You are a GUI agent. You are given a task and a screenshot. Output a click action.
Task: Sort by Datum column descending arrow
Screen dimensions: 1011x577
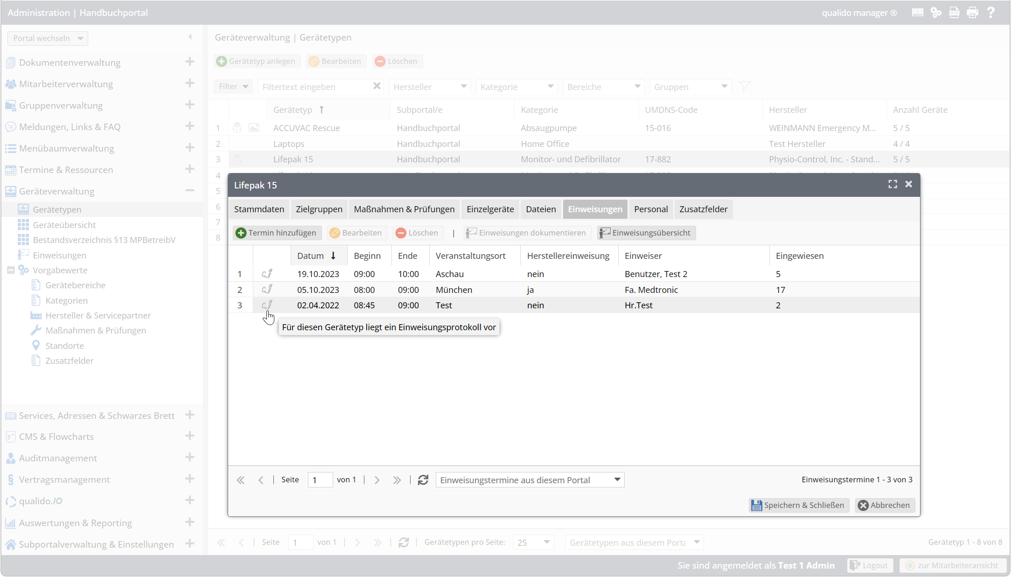tap(333, 256)
